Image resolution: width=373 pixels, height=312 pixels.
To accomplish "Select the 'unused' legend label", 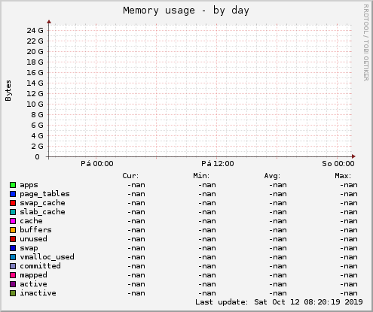I will tap(33, 239).
